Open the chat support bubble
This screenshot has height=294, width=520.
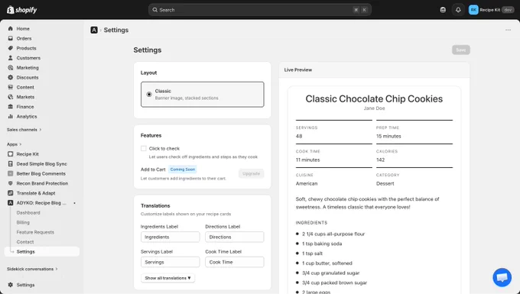click(x=502, y=277)
